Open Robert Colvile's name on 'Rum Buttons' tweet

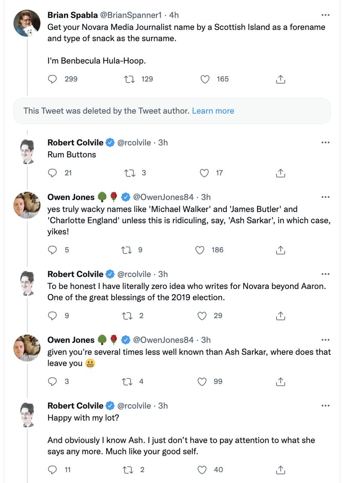[x=75, y=142]
